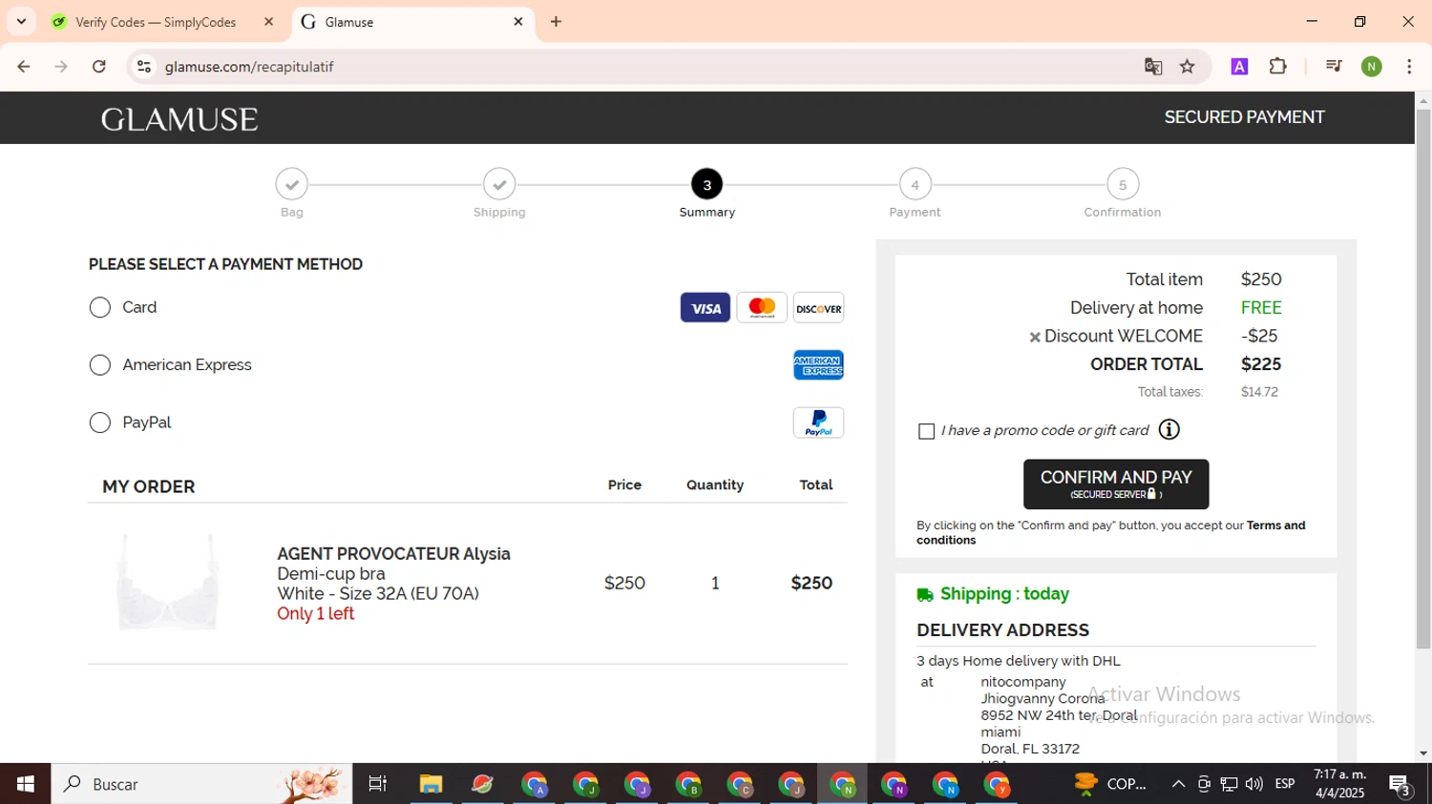Close the Verify Codes SimplyCodes tab
Viewport: 1432px width, 804px height.
click(268, 21)
